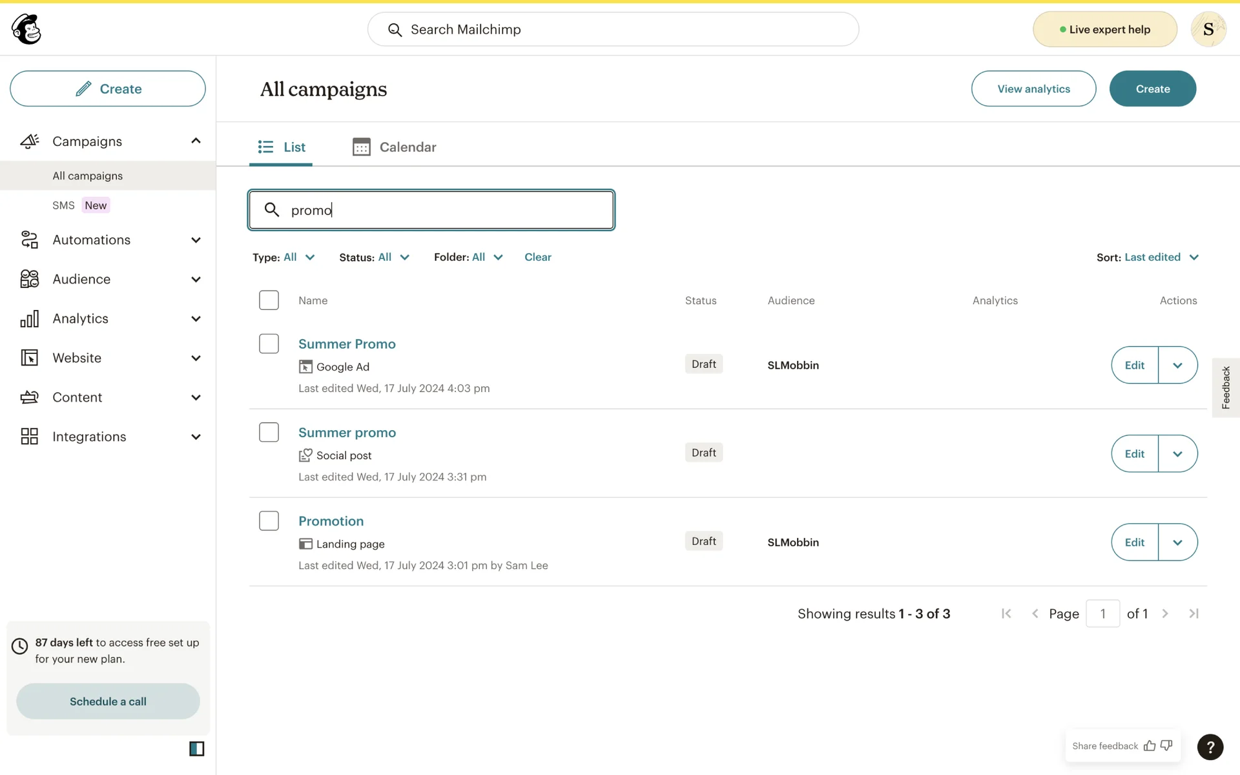1240x775 pixels.
Task: Check the Summer Promo Google Ad checkbox
Action: (269, 344)
